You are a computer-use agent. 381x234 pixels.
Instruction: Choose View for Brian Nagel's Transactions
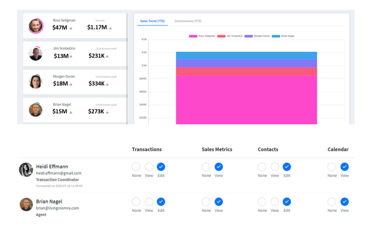149,202
